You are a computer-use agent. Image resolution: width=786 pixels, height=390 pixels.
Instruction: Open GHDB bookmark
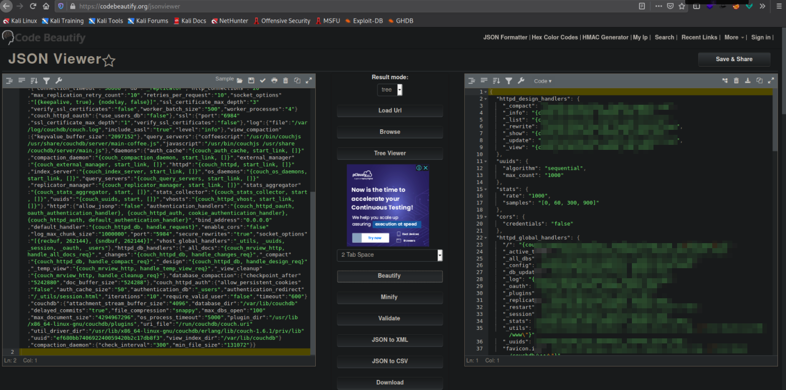point(401,21)
